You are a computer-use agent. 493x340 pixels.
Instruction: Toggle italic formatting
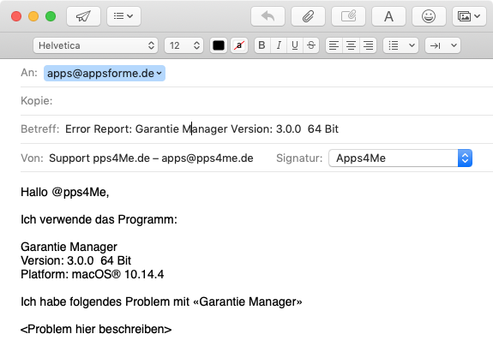[279, 45]
